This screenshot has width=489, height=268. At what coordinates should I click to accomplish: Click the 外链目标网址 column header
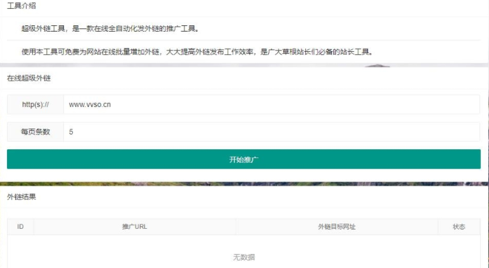336,227
